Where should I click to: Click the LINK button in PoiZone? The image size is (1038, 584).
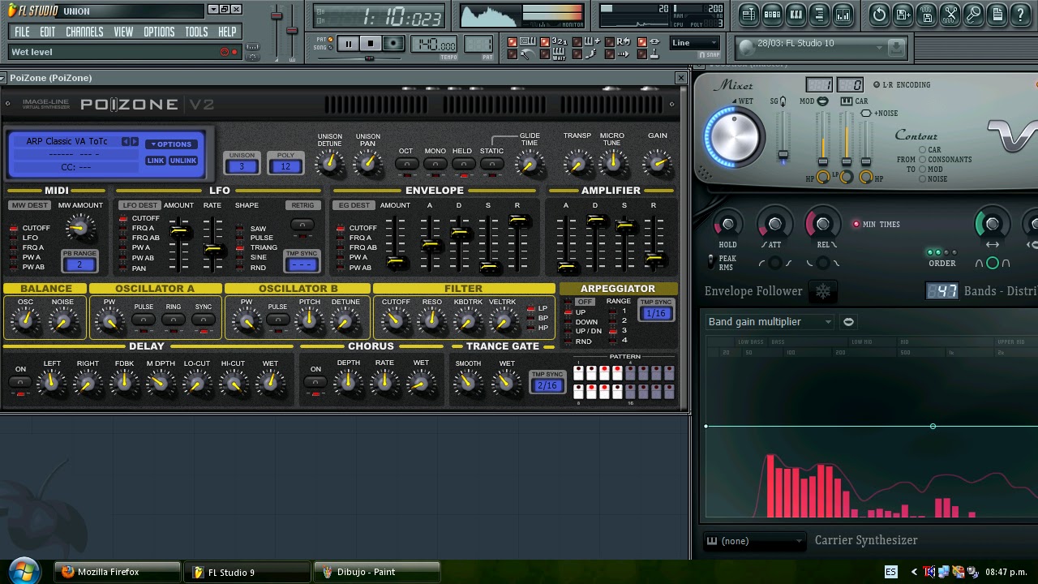pyautogui.click(x=154, y=161)
